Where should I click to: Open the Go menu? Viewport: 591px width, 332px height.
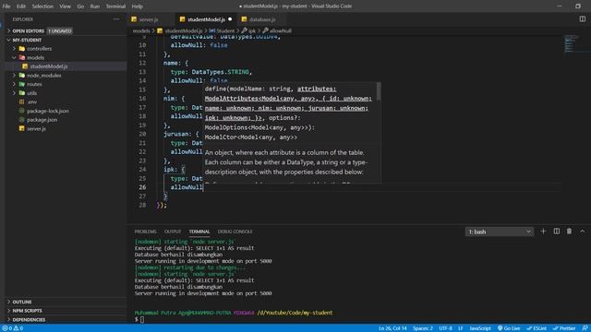click(x=80, y=6)
